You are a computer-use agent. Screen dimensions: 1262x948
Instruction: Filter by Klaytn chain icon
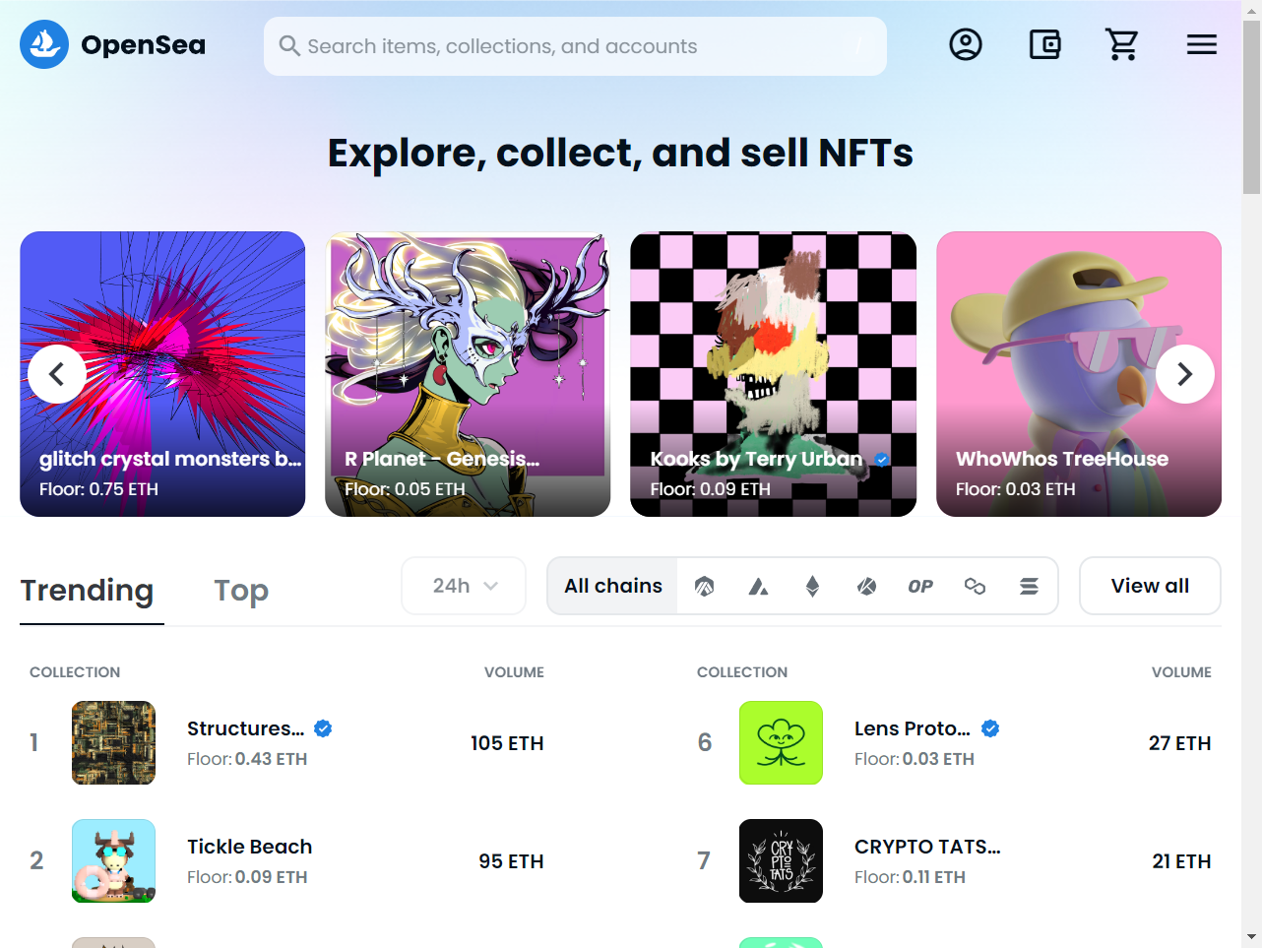(866, 587)
